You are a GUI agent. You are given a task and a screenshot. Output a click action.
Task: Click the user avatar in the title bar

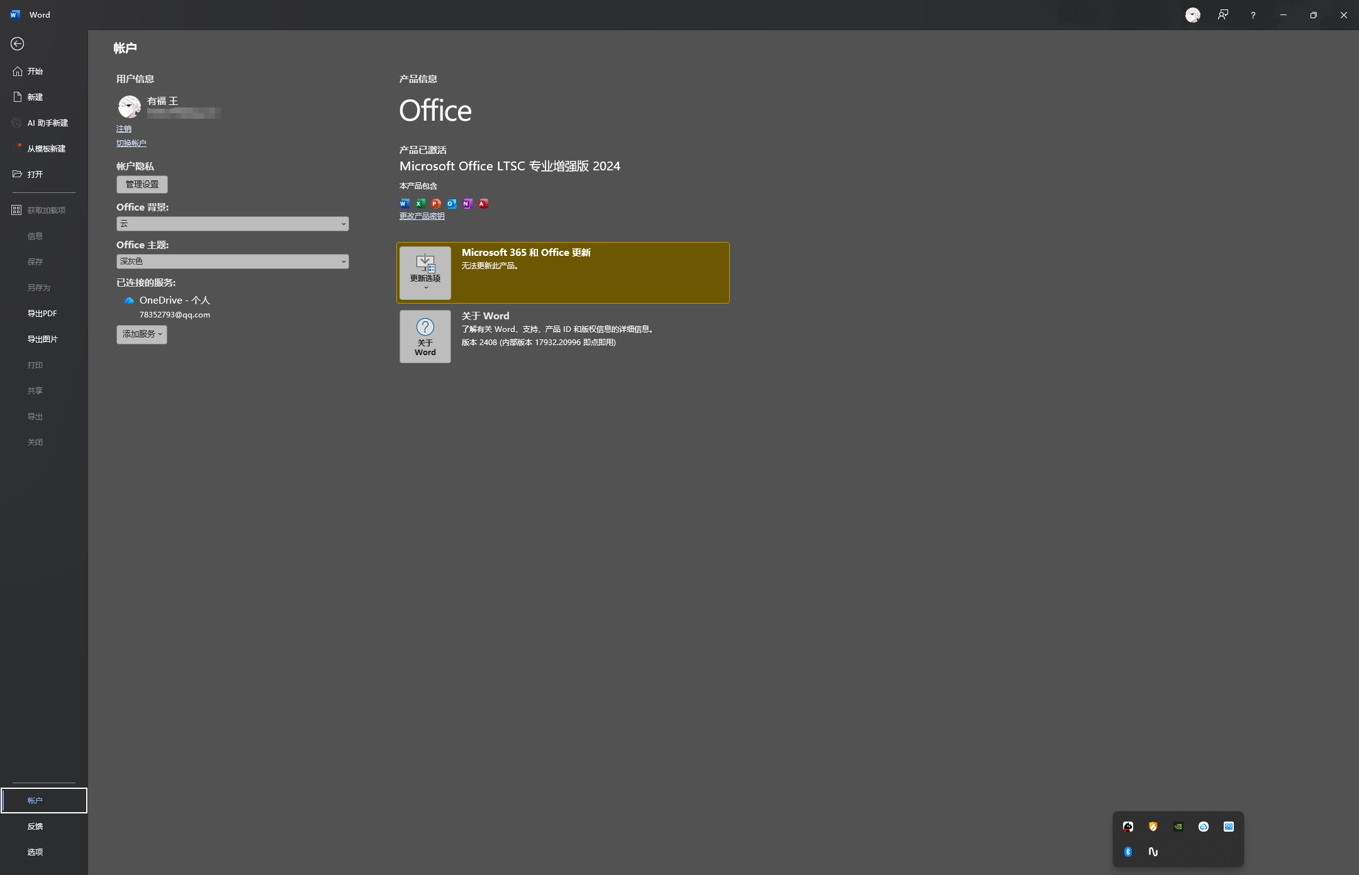click(x=1192, y=15)
